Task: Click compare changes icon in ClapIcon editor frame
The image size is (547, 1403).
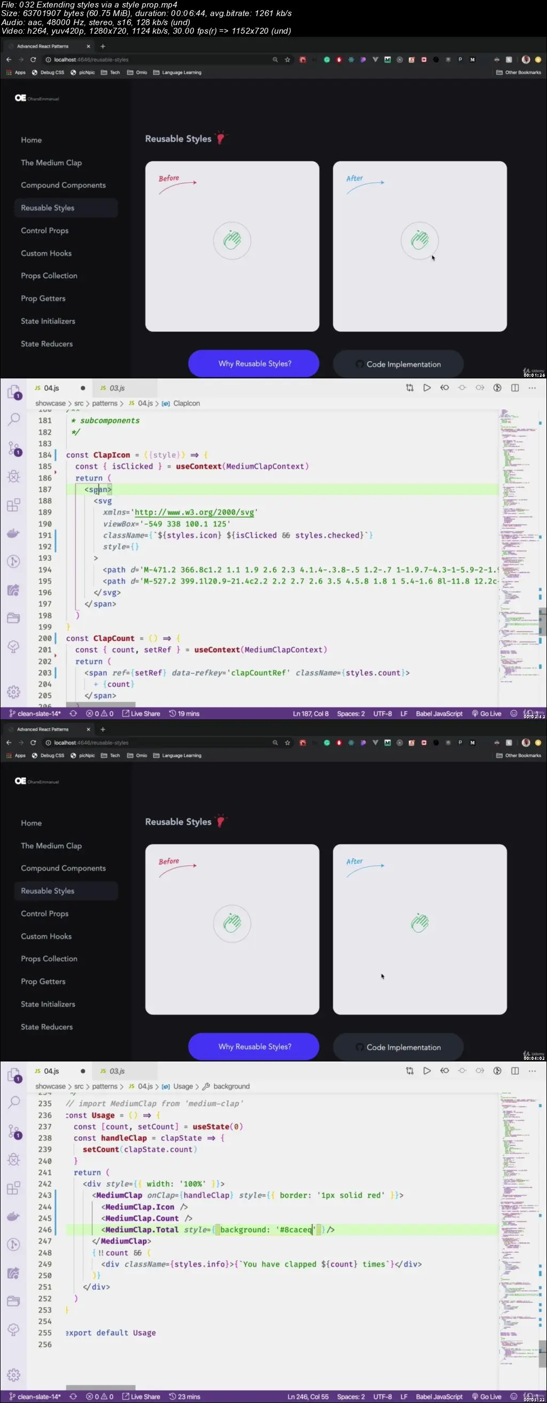Action: [410, 388]
